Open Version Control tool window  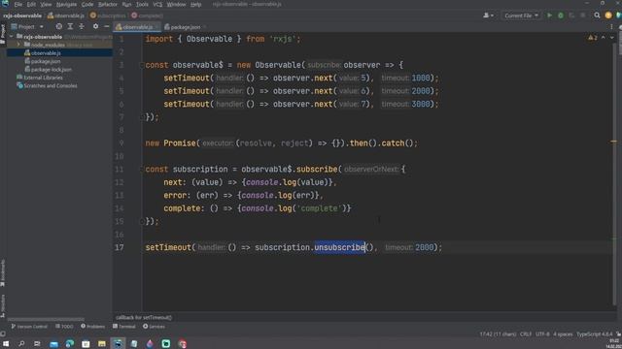click(x=29, y=327)
